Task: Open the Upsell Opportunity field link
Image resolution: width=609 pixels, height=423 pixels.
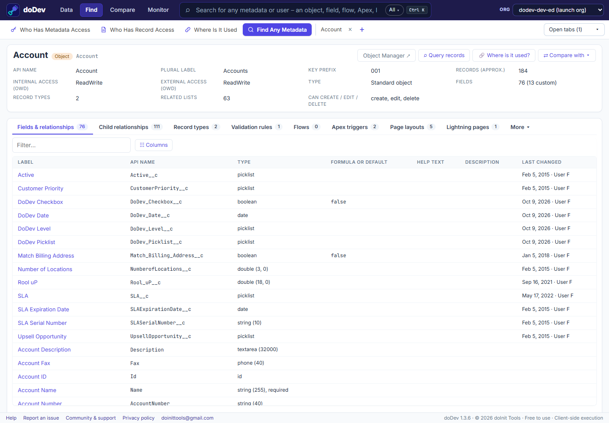Action: pos(42,337)
